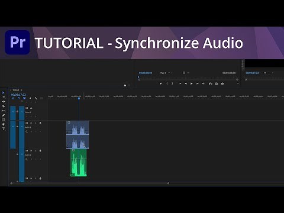Select the Track Select Forward tool

click(x=4, y=97)
